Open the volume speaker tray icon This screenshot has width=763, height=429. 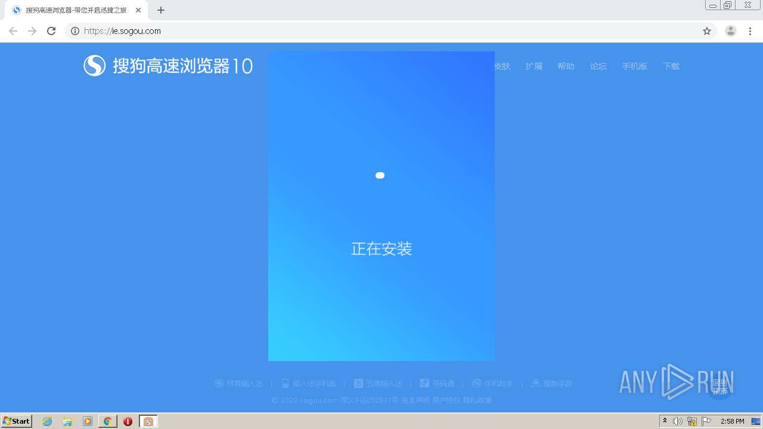point(678,421)
